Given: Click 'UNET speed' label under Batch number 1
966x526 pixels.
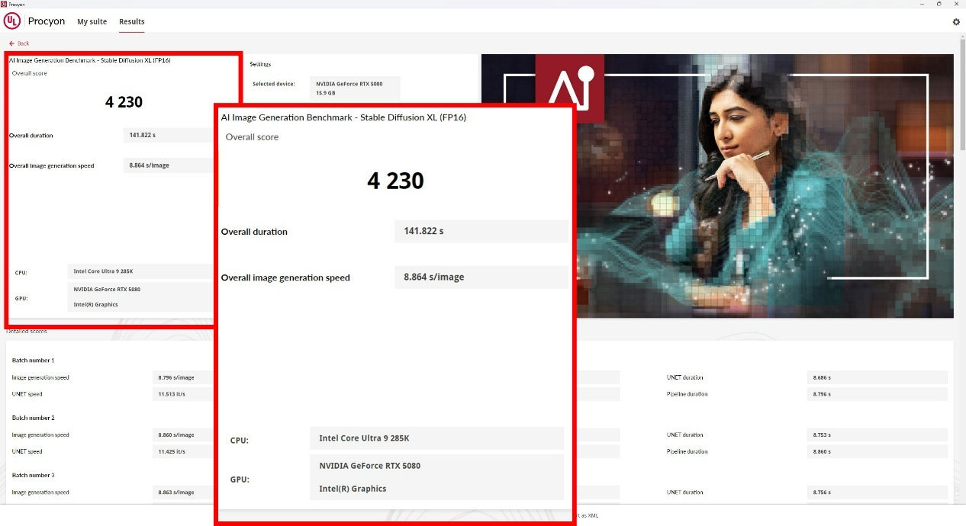Looking at the screenshot, I should click(x=27, y=394).
